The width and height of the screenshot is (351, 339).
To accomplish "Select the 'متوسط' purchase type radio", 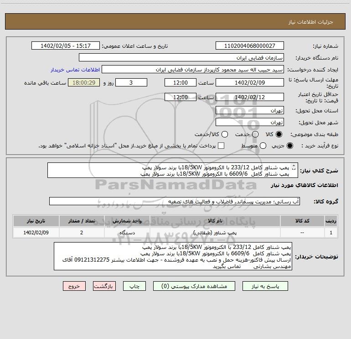I will point(263,146).
